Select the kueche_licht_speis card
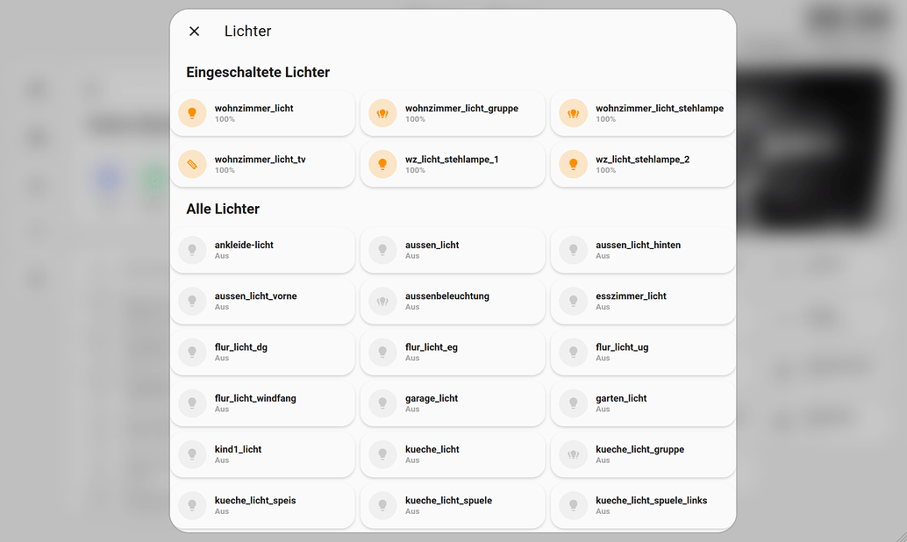Viewport: 907px width, 542px height. click(x=262, y=505)
